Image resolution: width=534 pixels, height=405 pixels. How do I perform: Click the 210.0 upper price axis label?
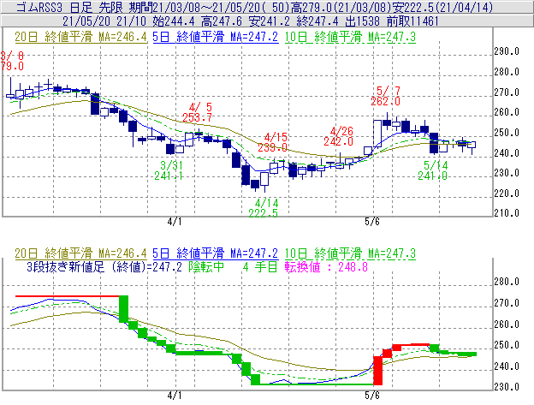(x=507, y=213)
